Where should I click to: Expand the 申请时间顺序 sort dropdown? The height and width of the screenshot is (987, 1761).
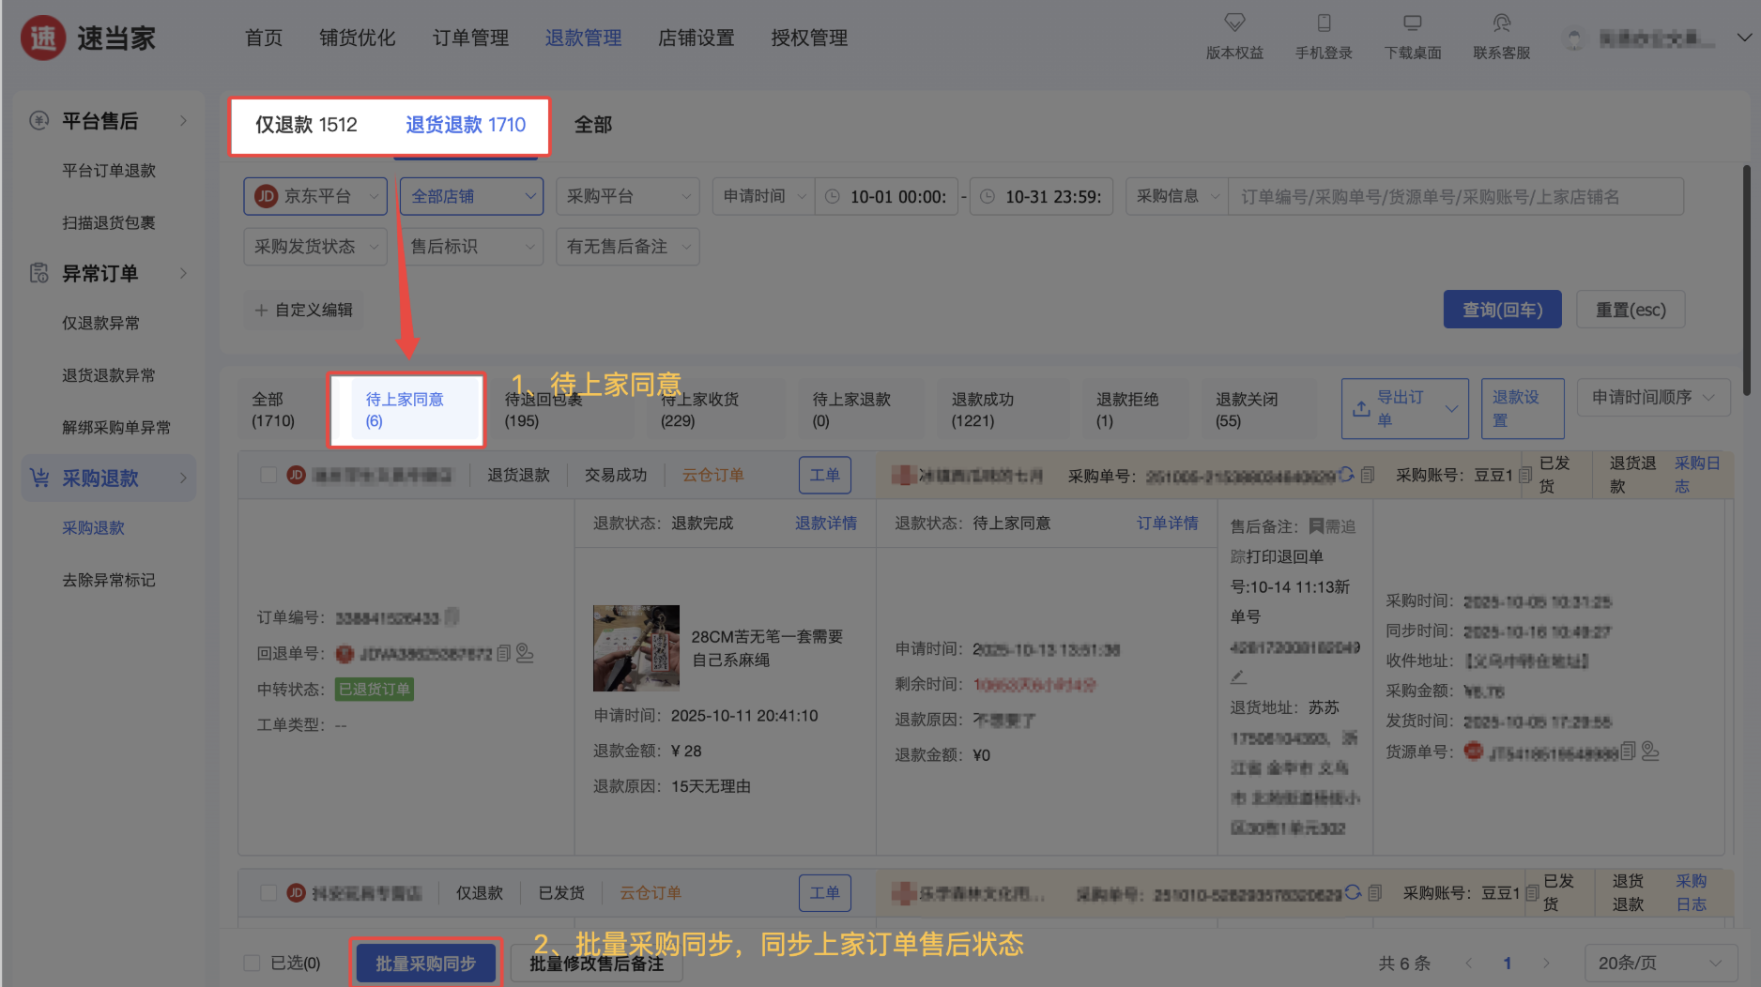tap(1653, 398)
